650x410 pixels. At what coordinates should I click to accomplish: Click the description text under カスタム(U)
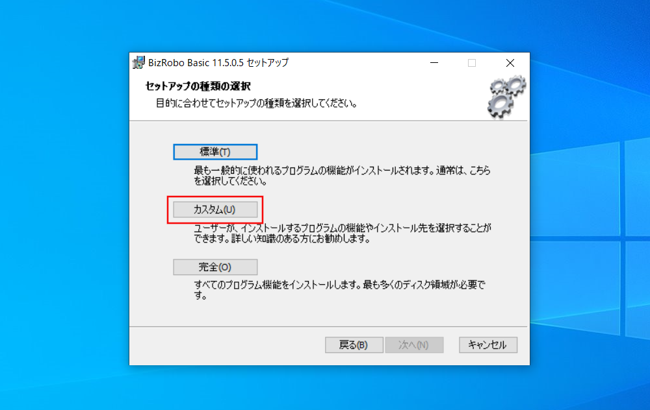pos(343,234)
